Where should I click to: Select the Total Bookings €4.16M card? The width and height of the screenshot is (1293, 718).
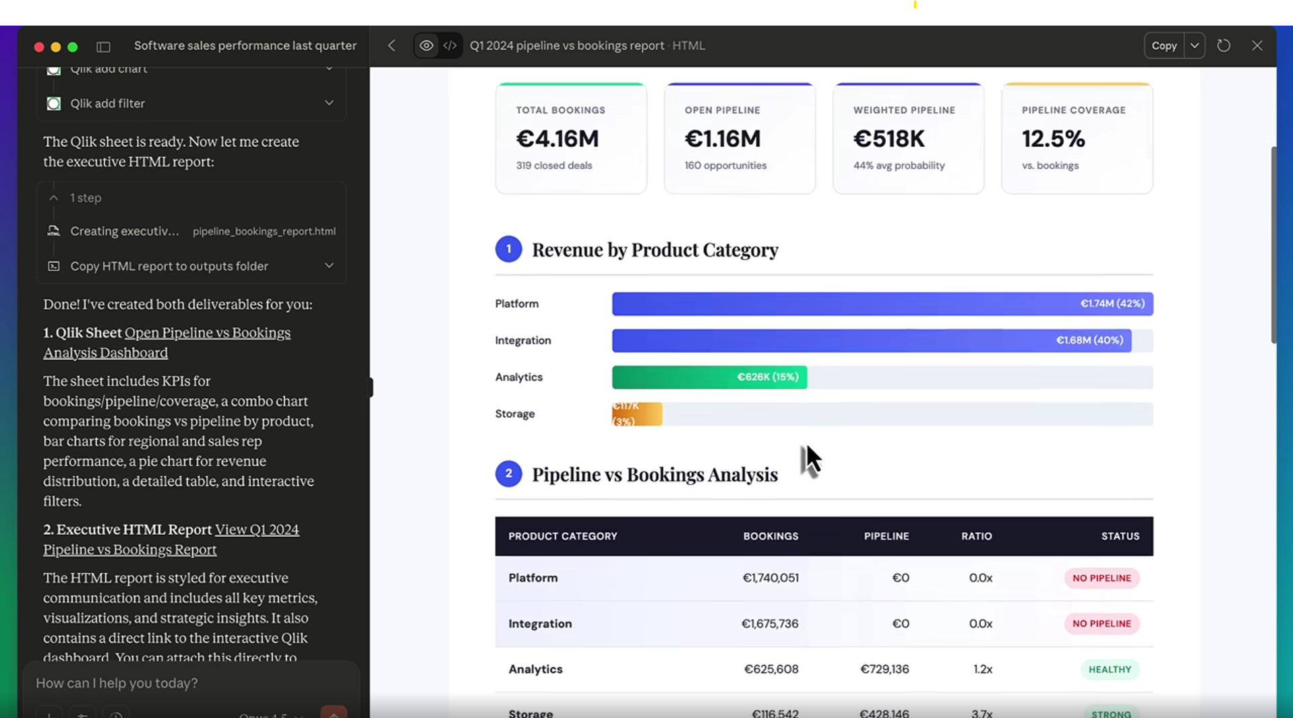[x=571, y=138]
